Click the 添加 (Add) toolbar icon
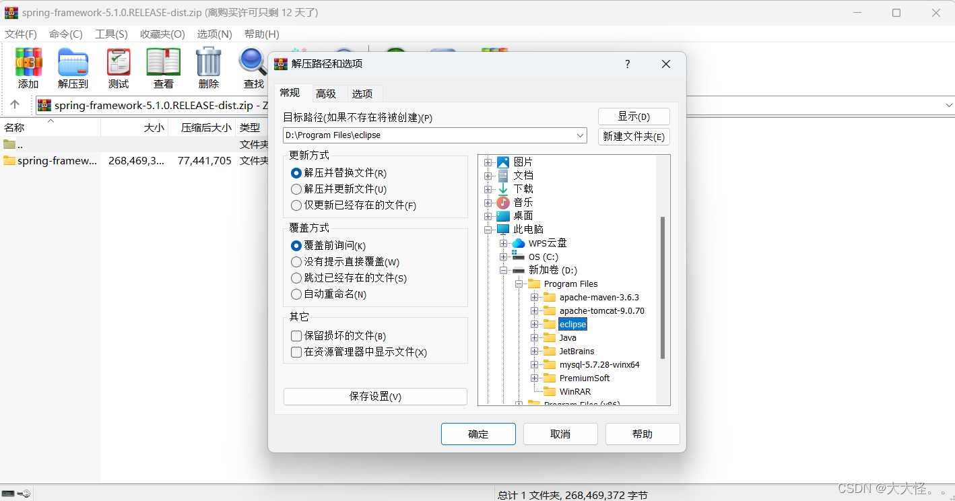The width and height of the screenshot is (955, 501). [x=28, y=62]
